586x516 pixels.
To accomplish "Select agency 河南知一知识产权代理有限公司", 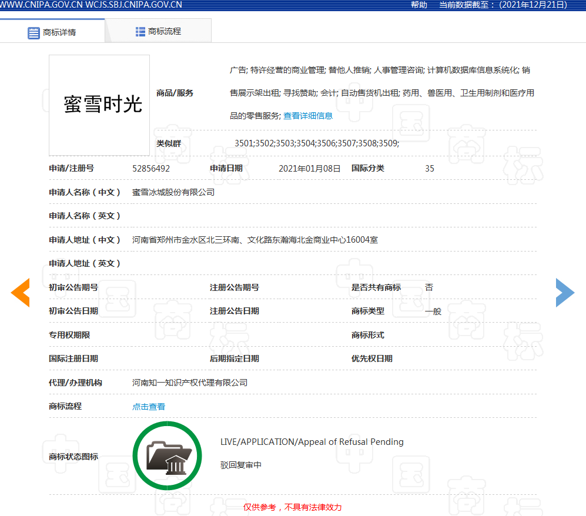I will tap(190, 383).
